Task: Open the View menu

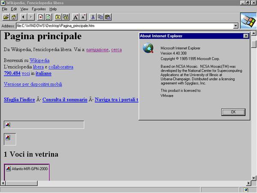Action: (x=24, y=9)
